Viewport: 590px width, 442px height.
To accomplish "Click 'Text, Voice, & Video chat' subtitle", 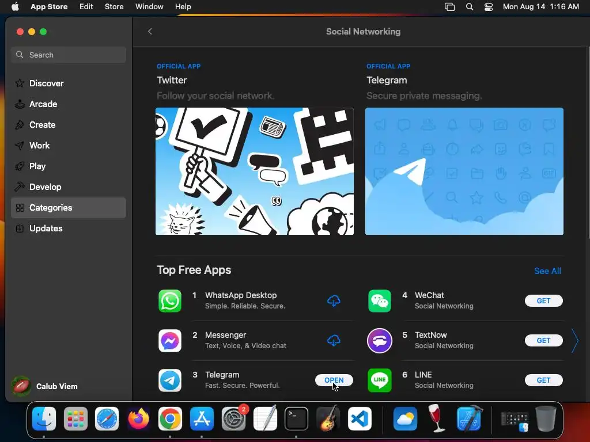I will tap(245, 346).
